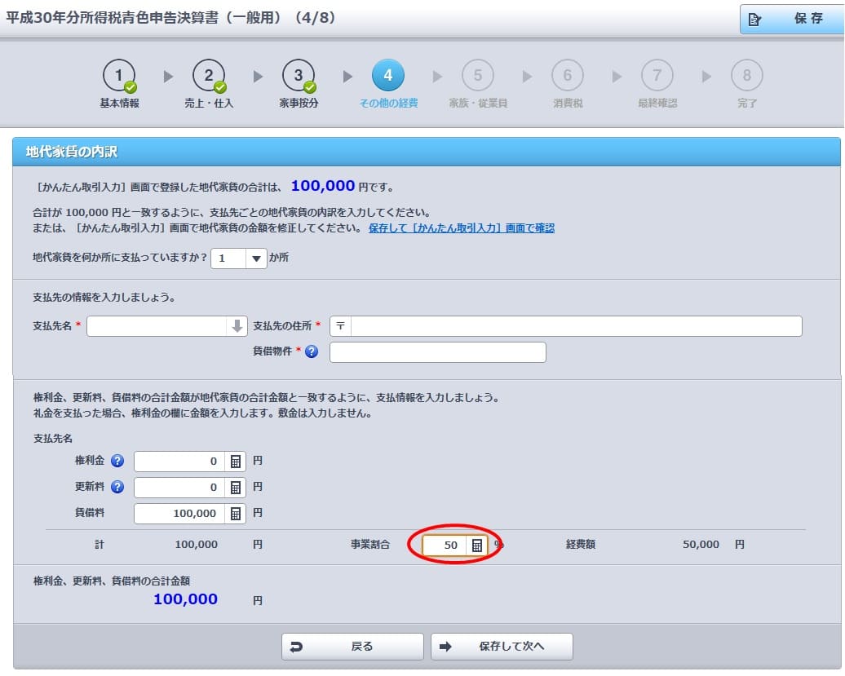Select step 4 その他の経費
Viewport: 845px width, 676px height.
point(388,83)
